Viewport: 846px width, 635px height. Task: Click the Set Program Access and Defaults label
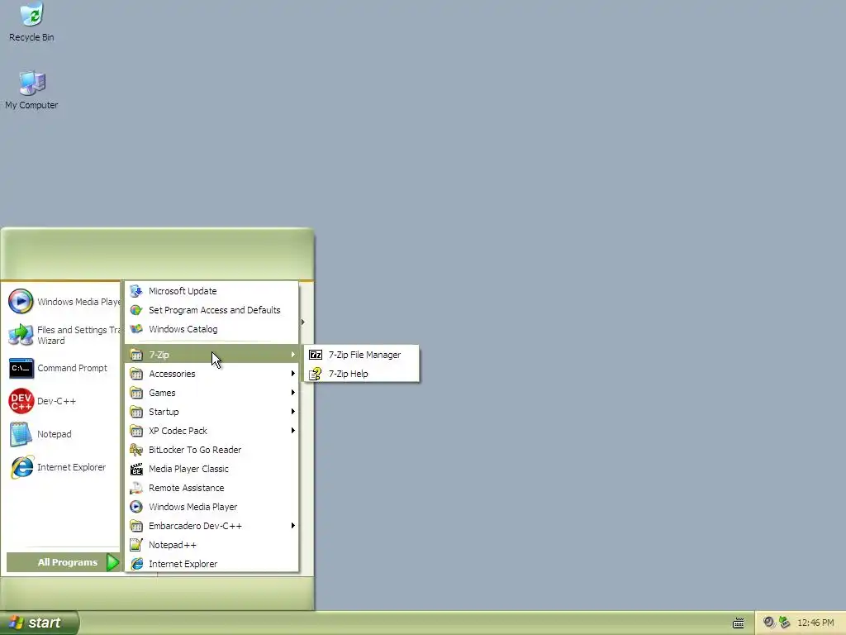[215, 310]
